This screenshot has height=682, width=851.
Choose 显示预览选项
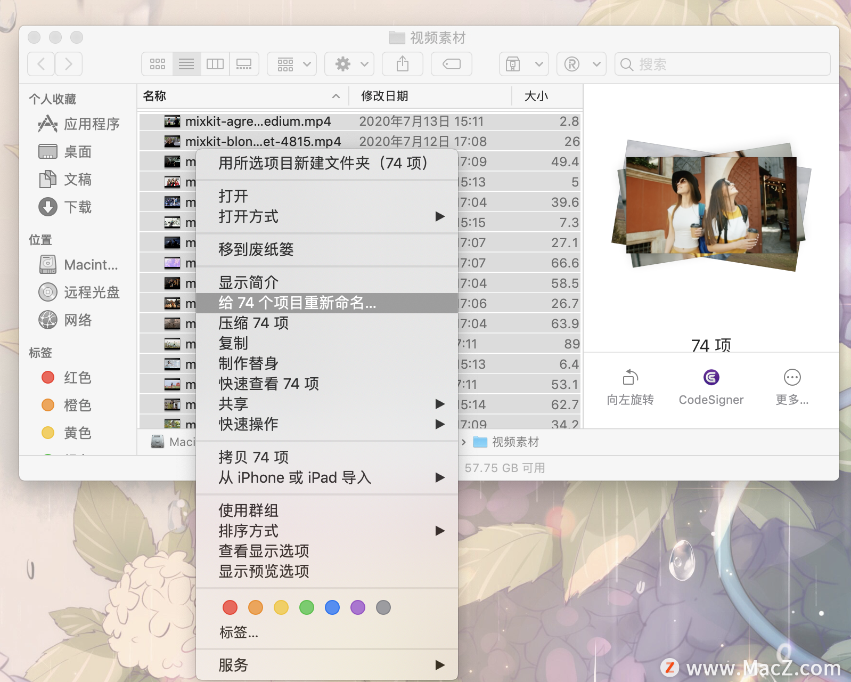327,571
